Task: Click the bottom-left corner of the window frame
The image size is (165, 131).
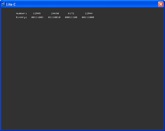Action: tap(1, 130)
